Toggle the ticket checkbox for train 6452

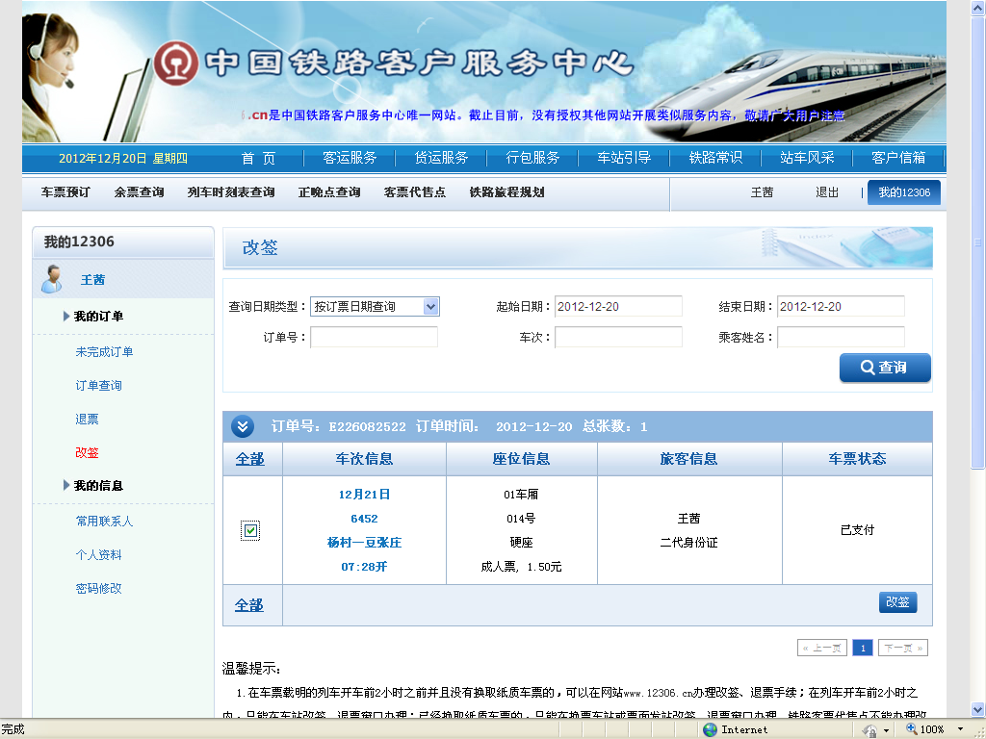click(250, 530)
